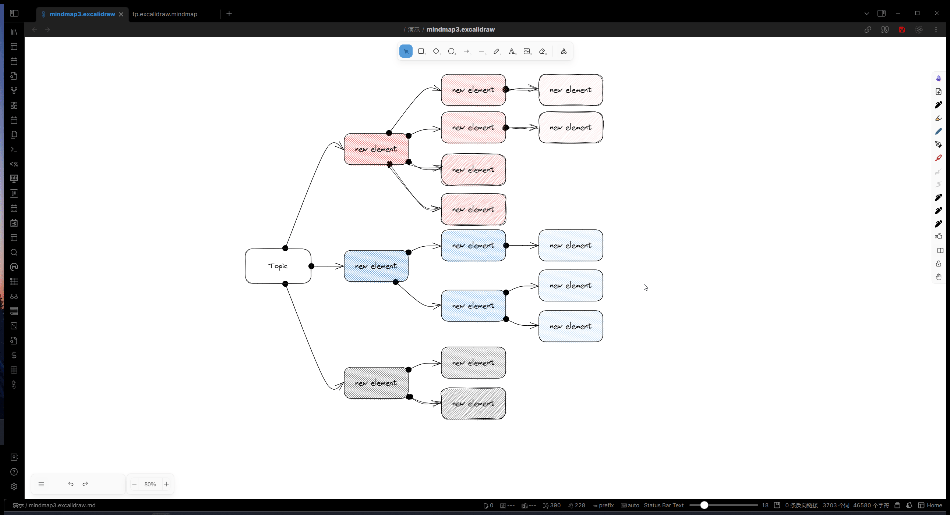Viewport: 950px width, 515px height.
Task: Select the Ellipse tool
Action: pyautogui.click(x=451, y=51)
